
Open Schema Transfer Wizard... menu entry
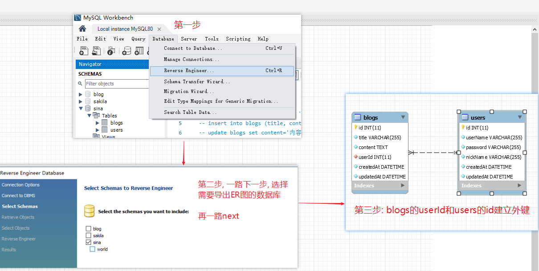[222, 81]
